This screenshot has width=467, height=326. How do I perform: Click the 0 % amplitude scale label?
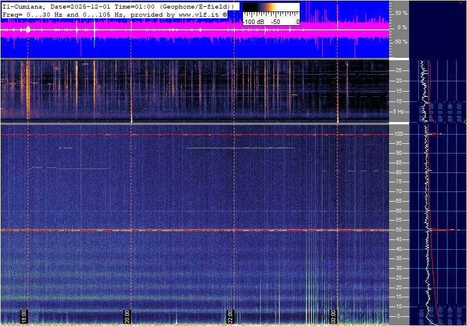pos(403,27)
